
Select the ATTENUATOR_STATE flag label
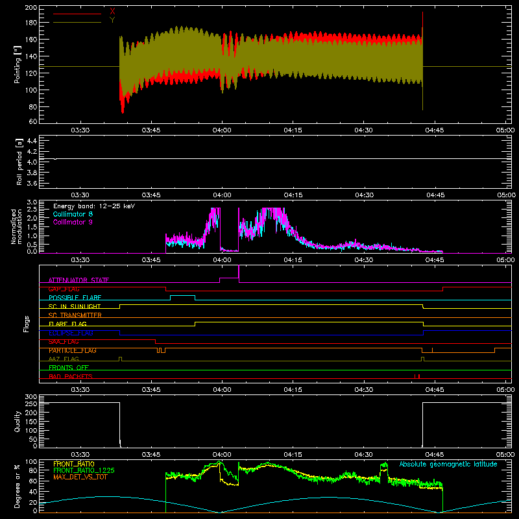pos(78,280)
